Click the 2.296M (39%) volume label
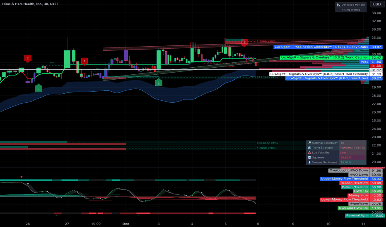Image resolution: width=386 pixels, height=227 pixels. pyautogui.click(x=266, y=41)
